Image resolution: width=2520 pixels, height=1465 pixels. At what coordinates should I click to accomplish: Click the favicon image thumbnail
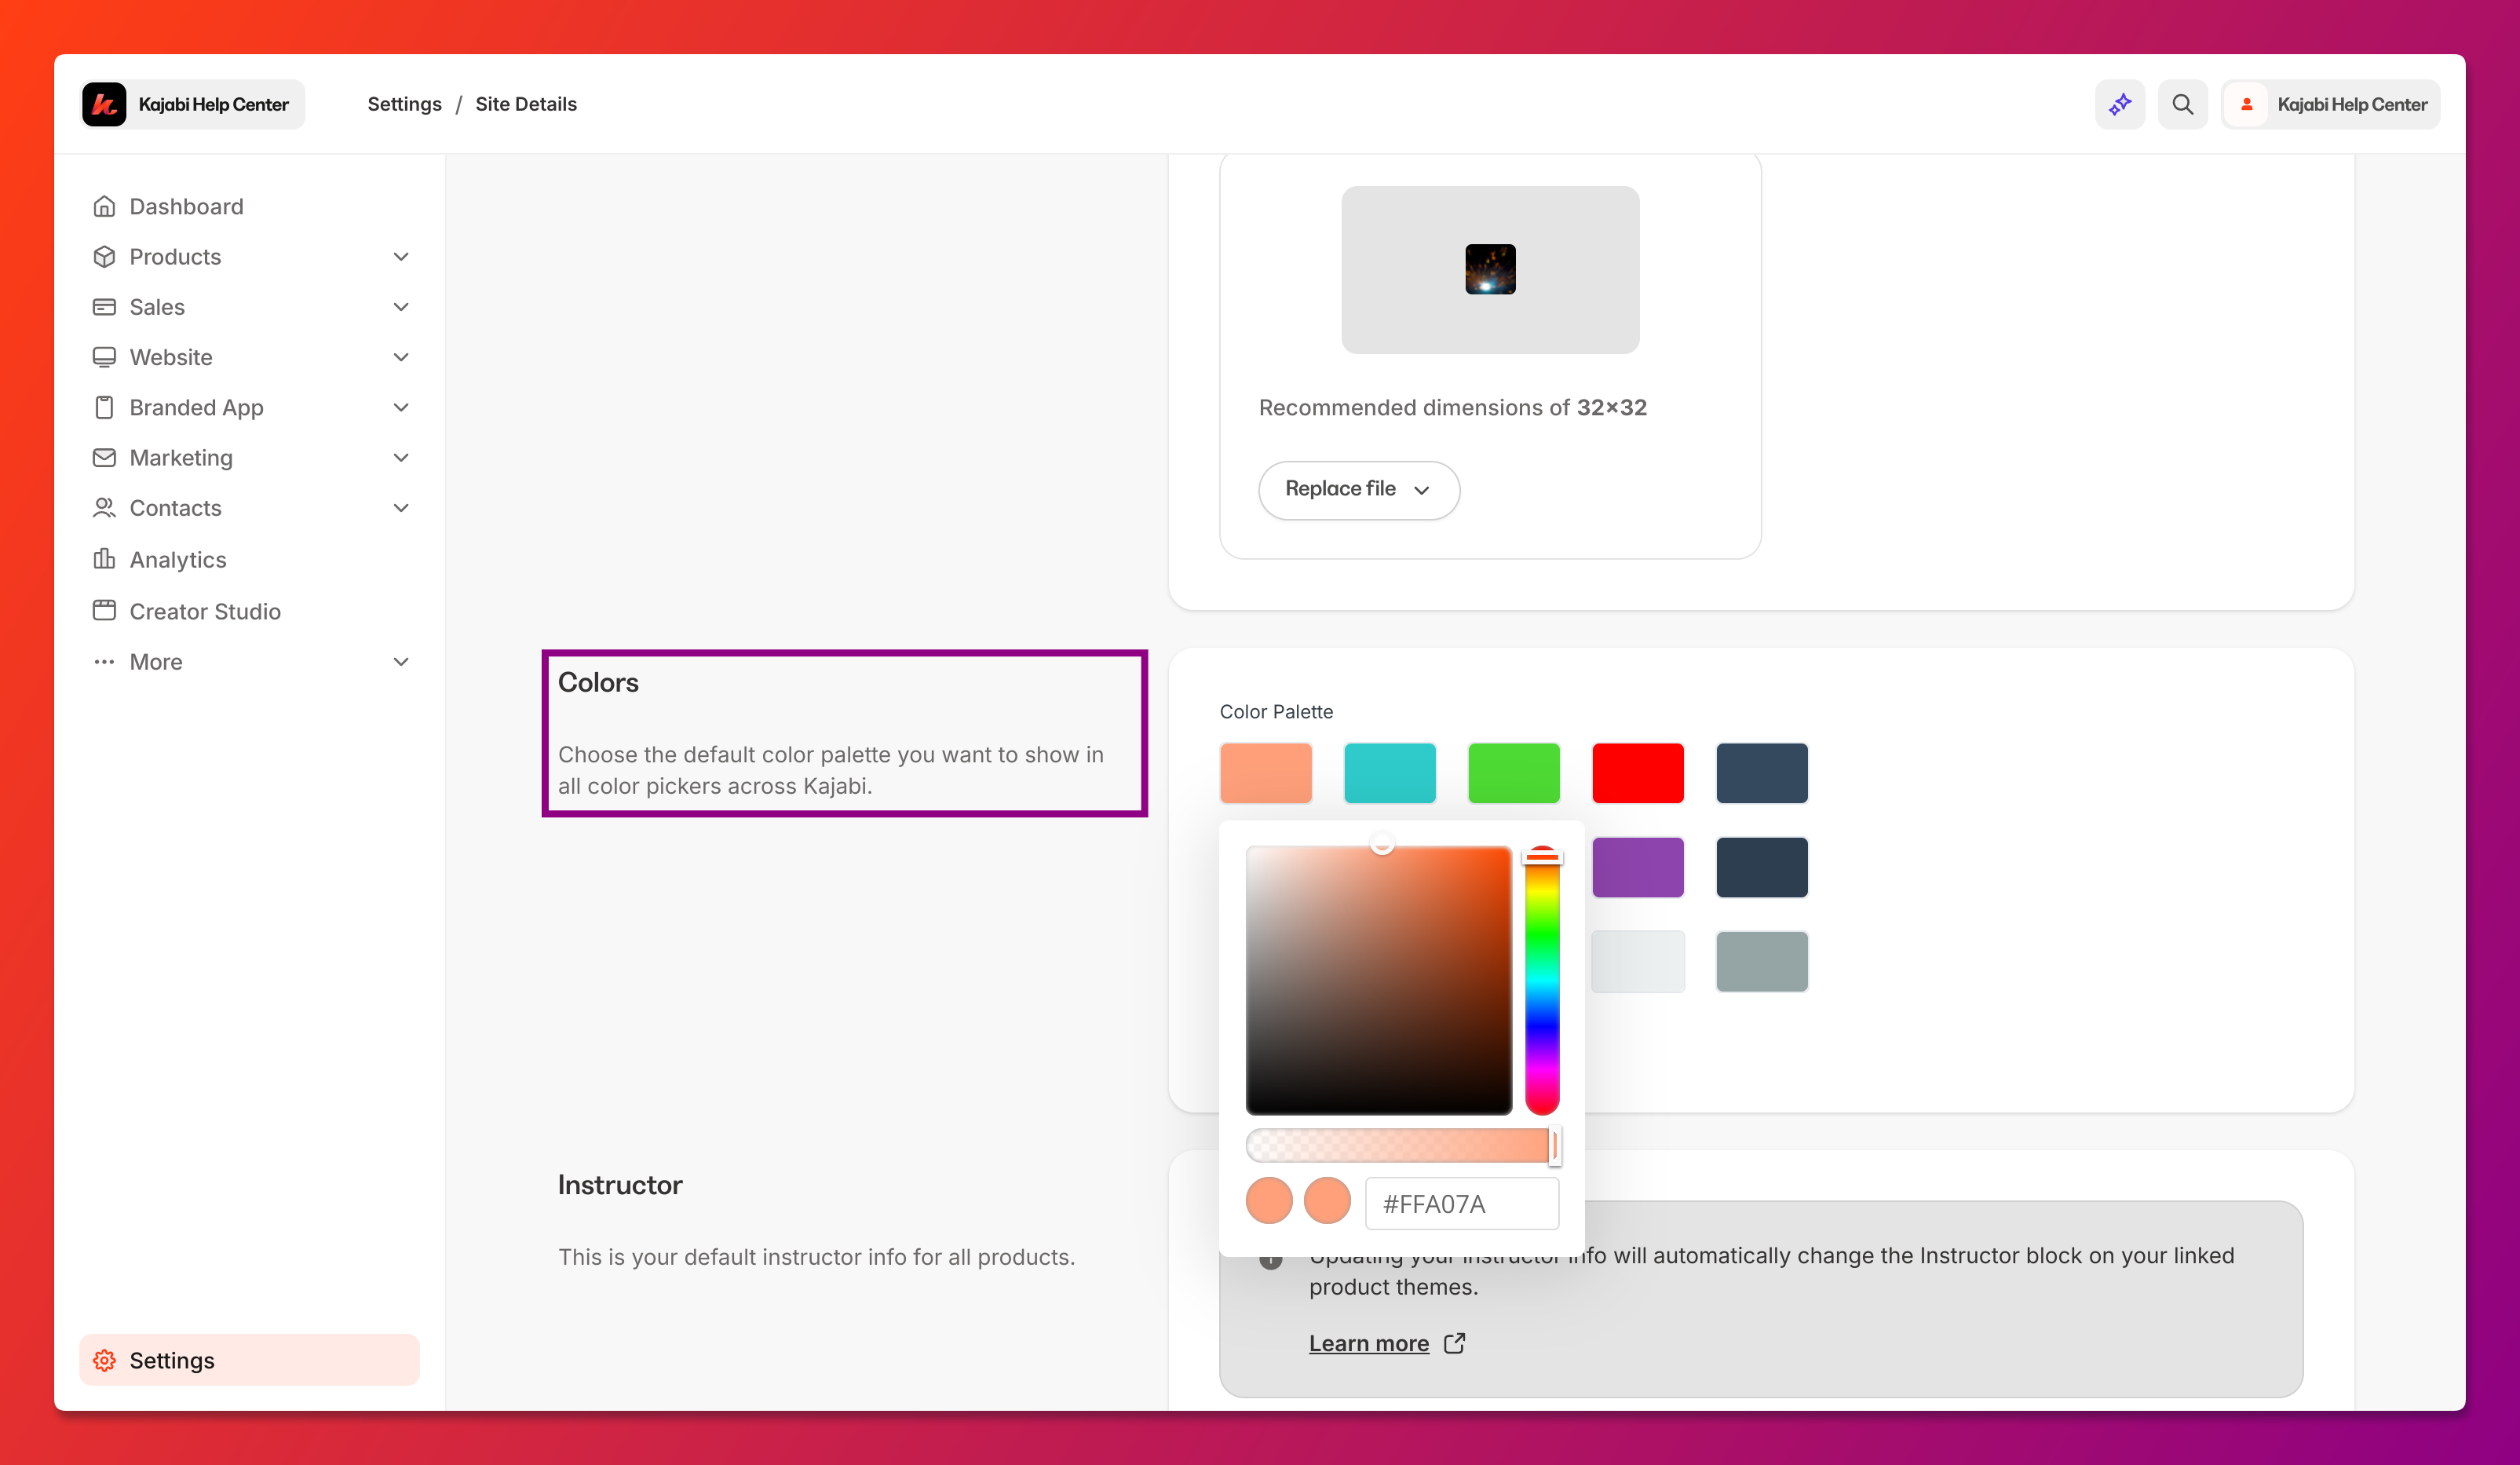click(x=1490, y=269)
